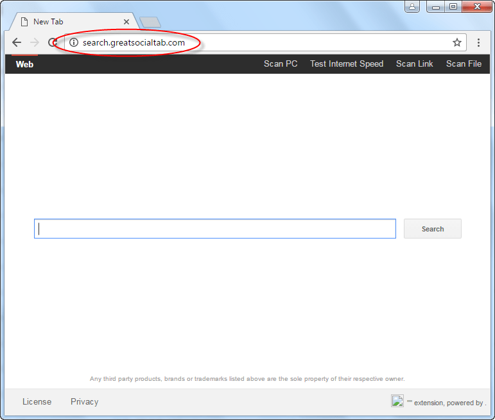Open the Chrome three-dot menu
This screenshot has height=420, width=495.
[x=478, y=42]
